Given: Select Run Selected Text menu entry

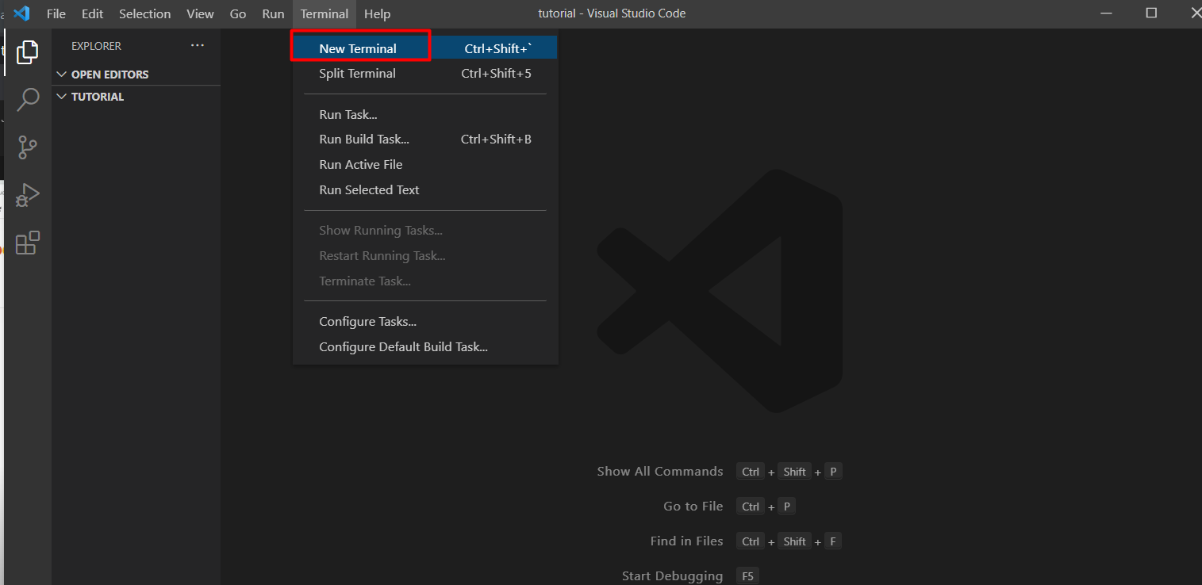Looking at the screenshot, I should tap(425, 190).
